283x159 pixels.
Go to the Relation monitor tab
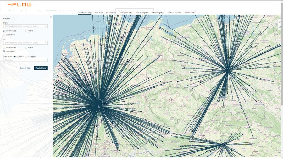pyautogui.click(x=174, y=12)
